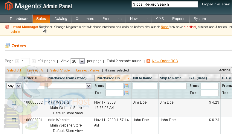Open calendar for Purchased On To date
The image size is (232, 134).
pyautogui.click(x=127, y=93)
